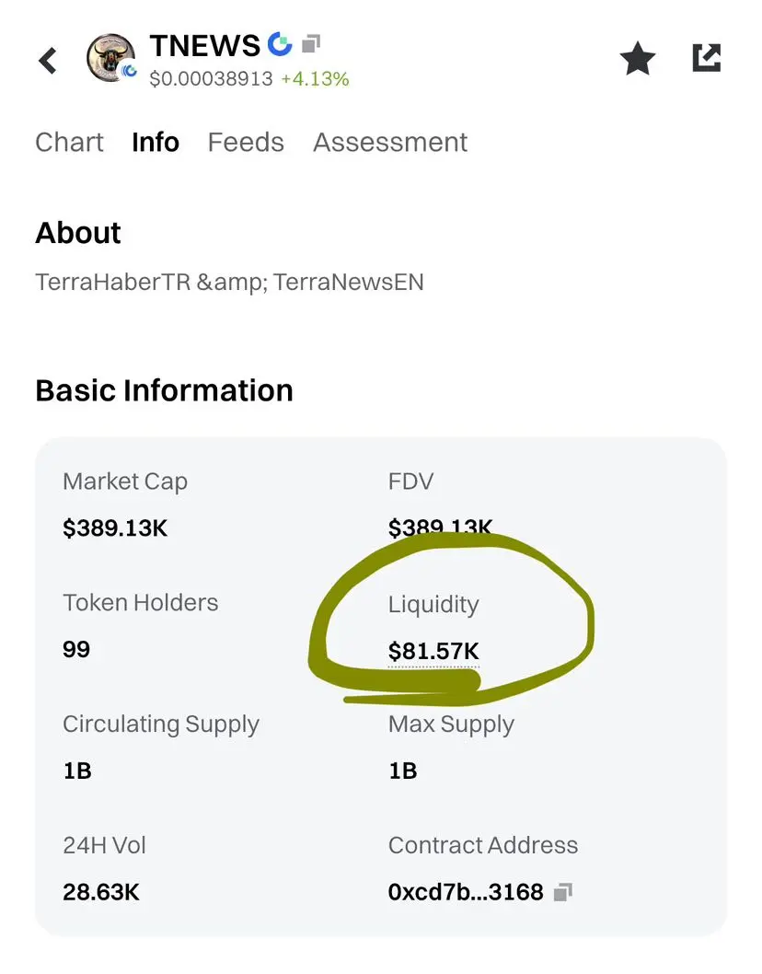Open the Assessment tab
This screenshot has width=762, height=974.
(390, 142)
